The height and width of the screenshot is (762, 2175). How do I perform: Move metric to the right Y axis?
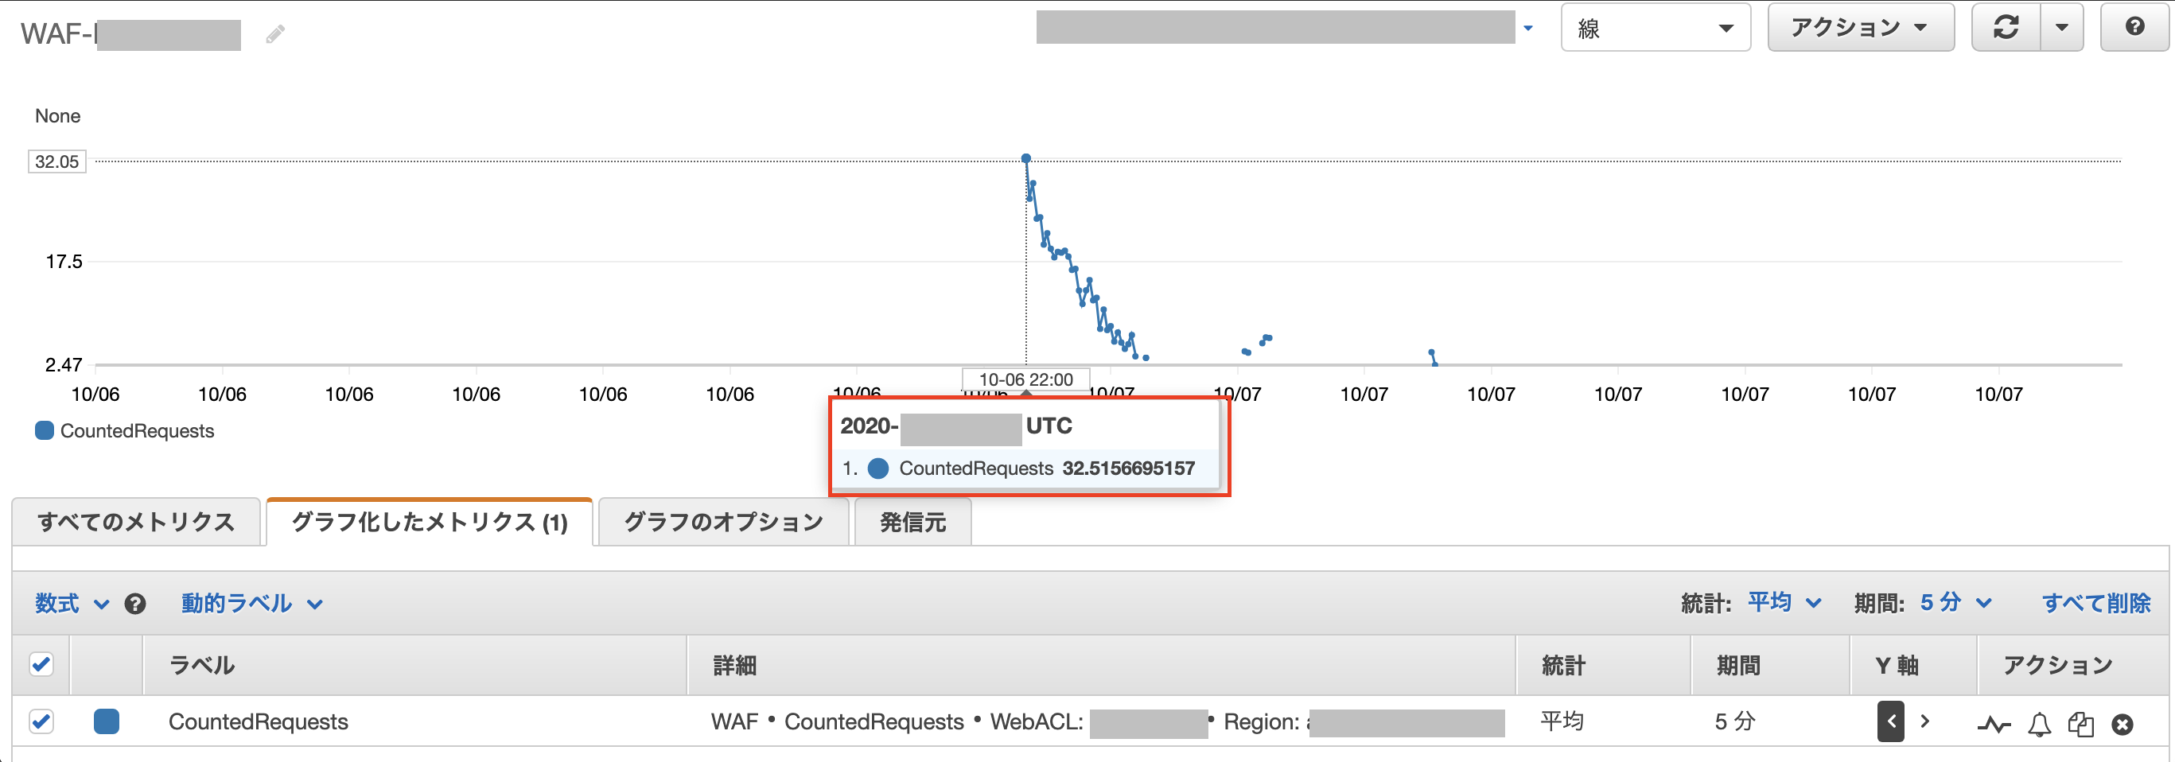coord(1925,721)
